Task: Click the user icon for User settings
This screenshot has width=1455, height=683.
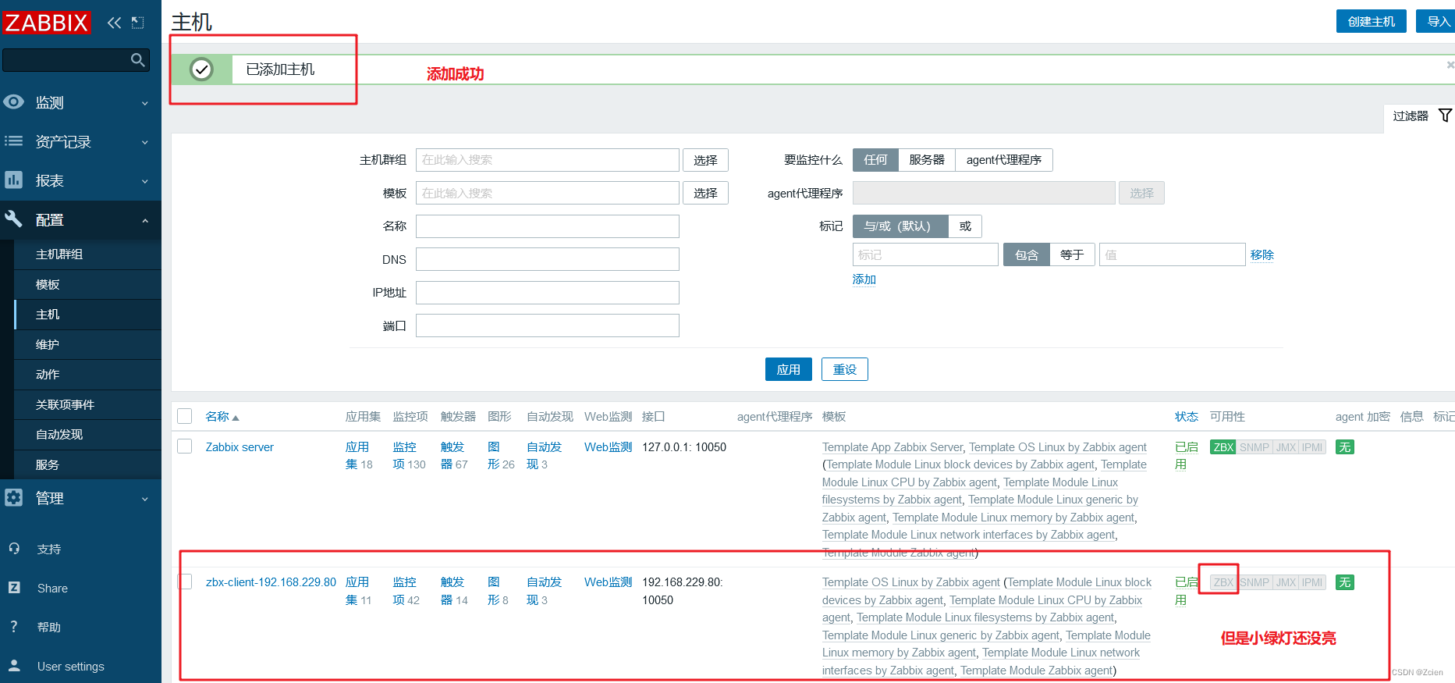Action: coord(14,666)
